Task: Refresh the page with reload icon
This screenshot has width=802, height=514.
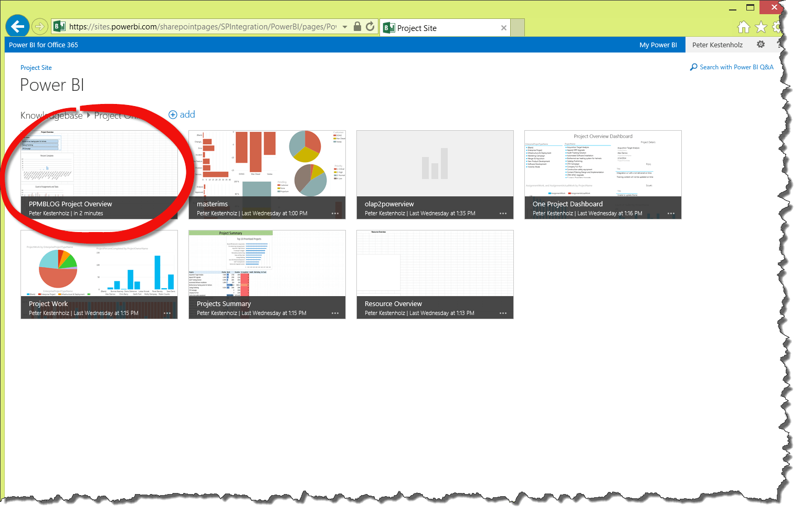Action: click(x=370, y=26)
